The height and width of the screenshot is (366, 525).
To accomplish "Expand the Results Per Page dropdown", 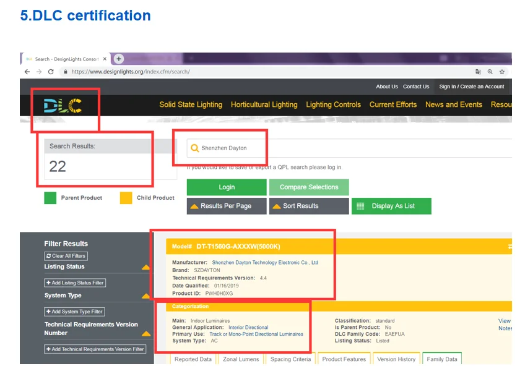I will (x=227, y=206).
